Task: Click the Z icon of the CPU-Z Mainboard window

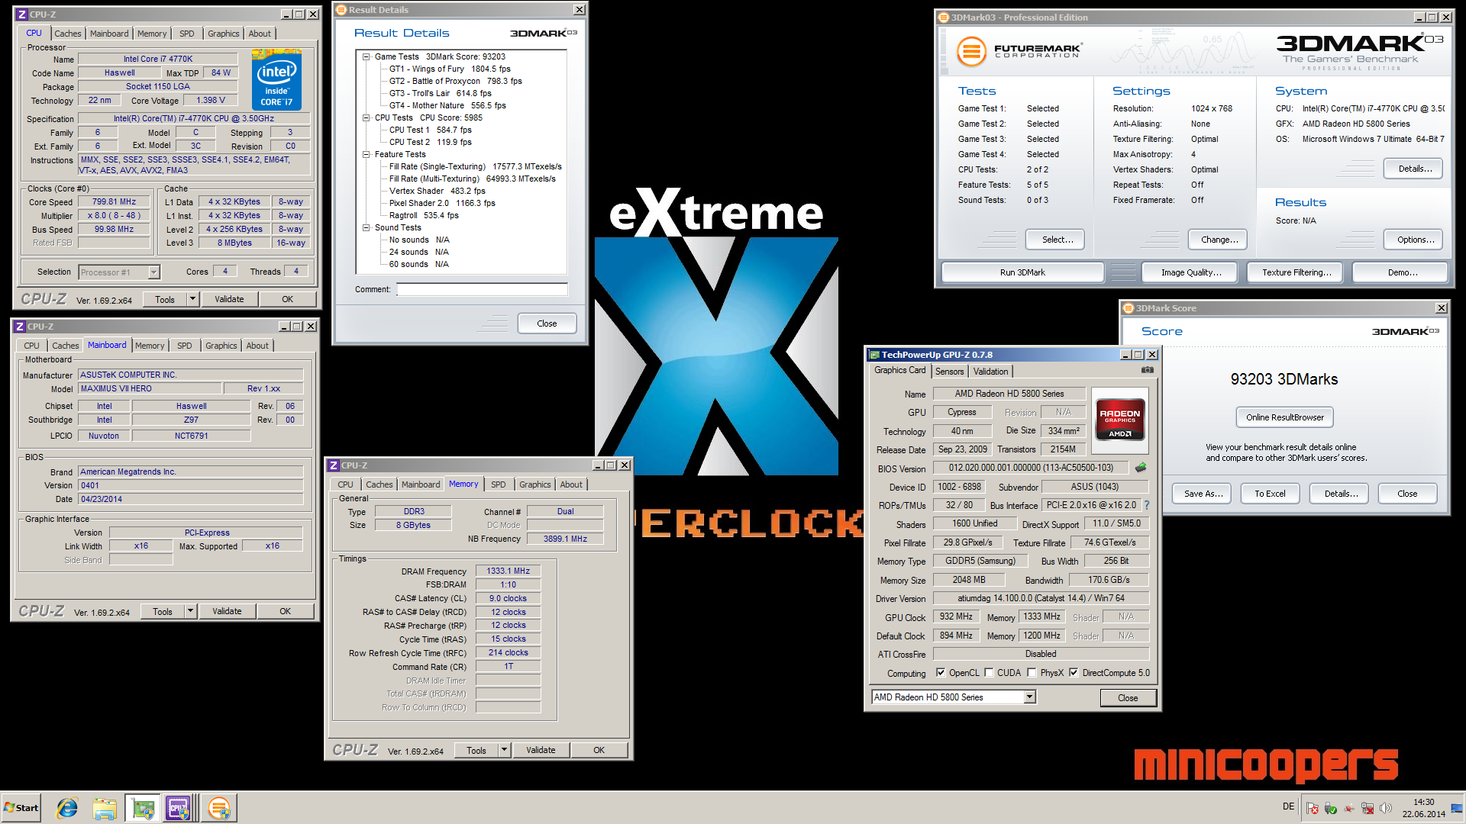Action: [20, 327]
